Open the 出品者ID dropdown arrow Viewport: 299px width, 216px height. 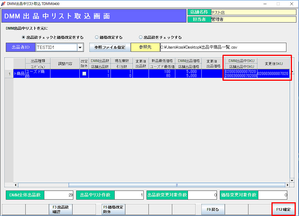tap(80, 47)
